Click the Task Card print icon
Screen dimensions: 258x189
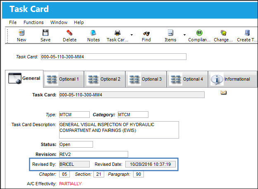point(117,33)
